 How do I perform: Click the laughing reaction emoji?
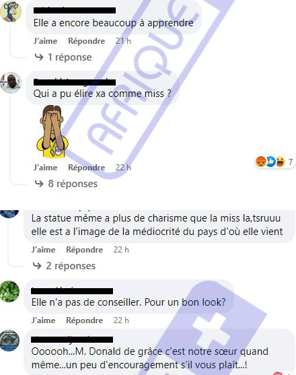281,162
